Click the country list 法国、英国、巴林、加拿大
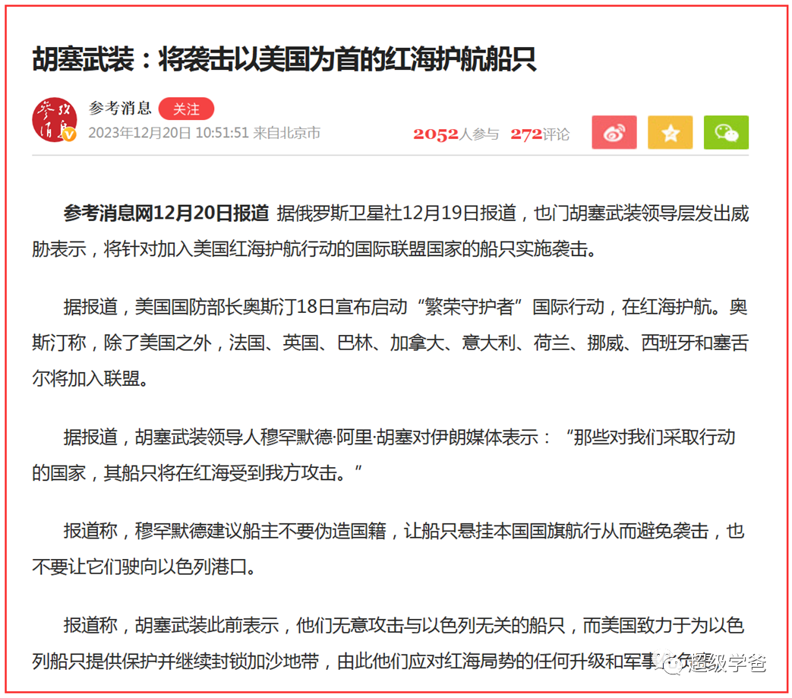The width and height of the screenshot is (792, 698). (337, 343)
